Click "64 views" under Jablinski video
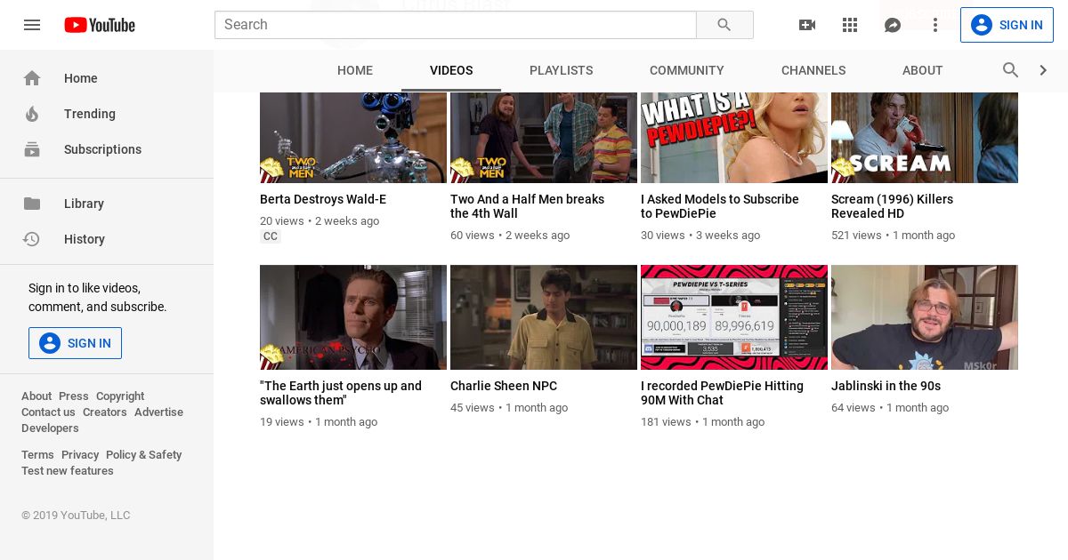 pyautogui.click(x=854, y=408)
